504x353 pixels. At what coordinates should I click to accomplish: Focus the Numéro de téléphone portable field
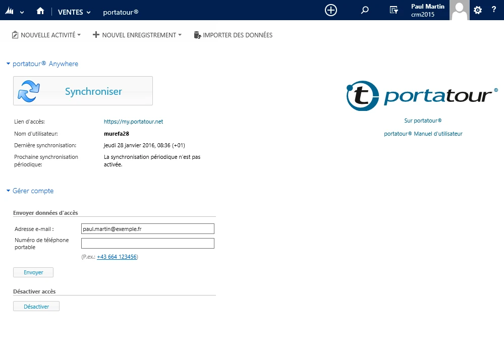[147, 243]
